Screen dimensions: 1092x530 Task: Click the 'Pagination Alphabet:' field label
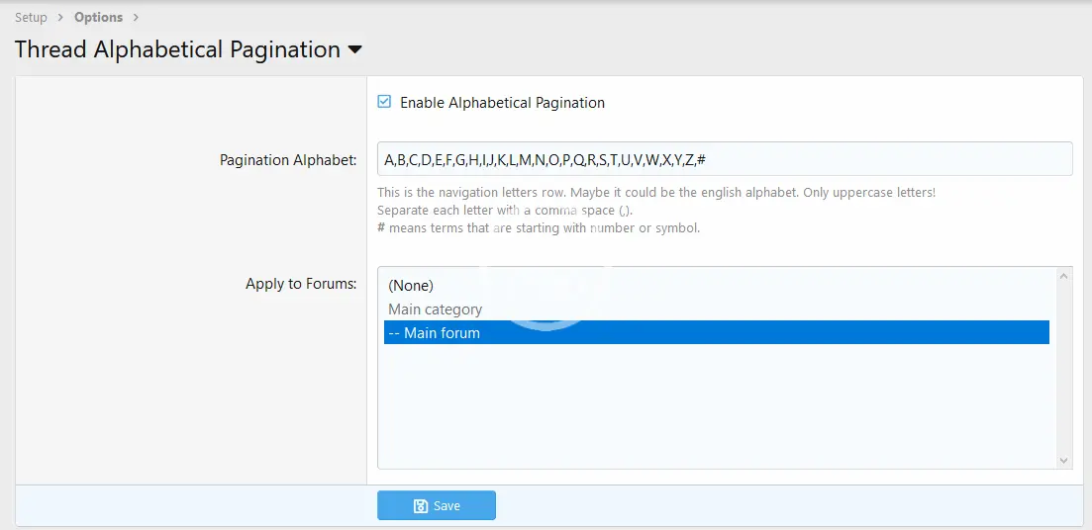287,160
